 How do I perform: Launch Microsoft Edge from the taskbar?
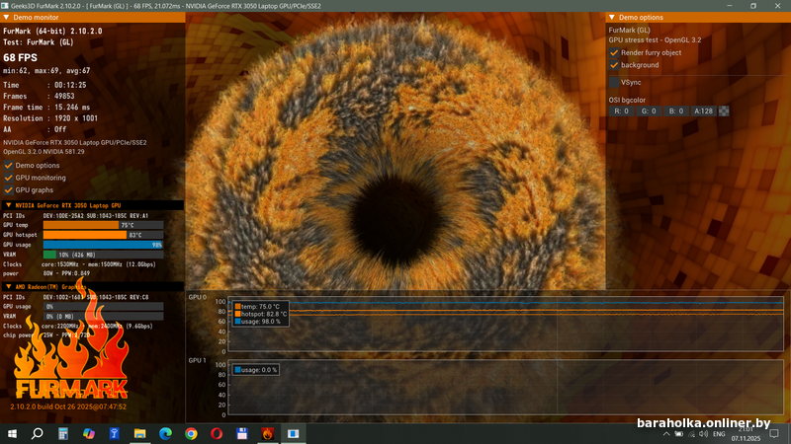[x=165, y=433]
